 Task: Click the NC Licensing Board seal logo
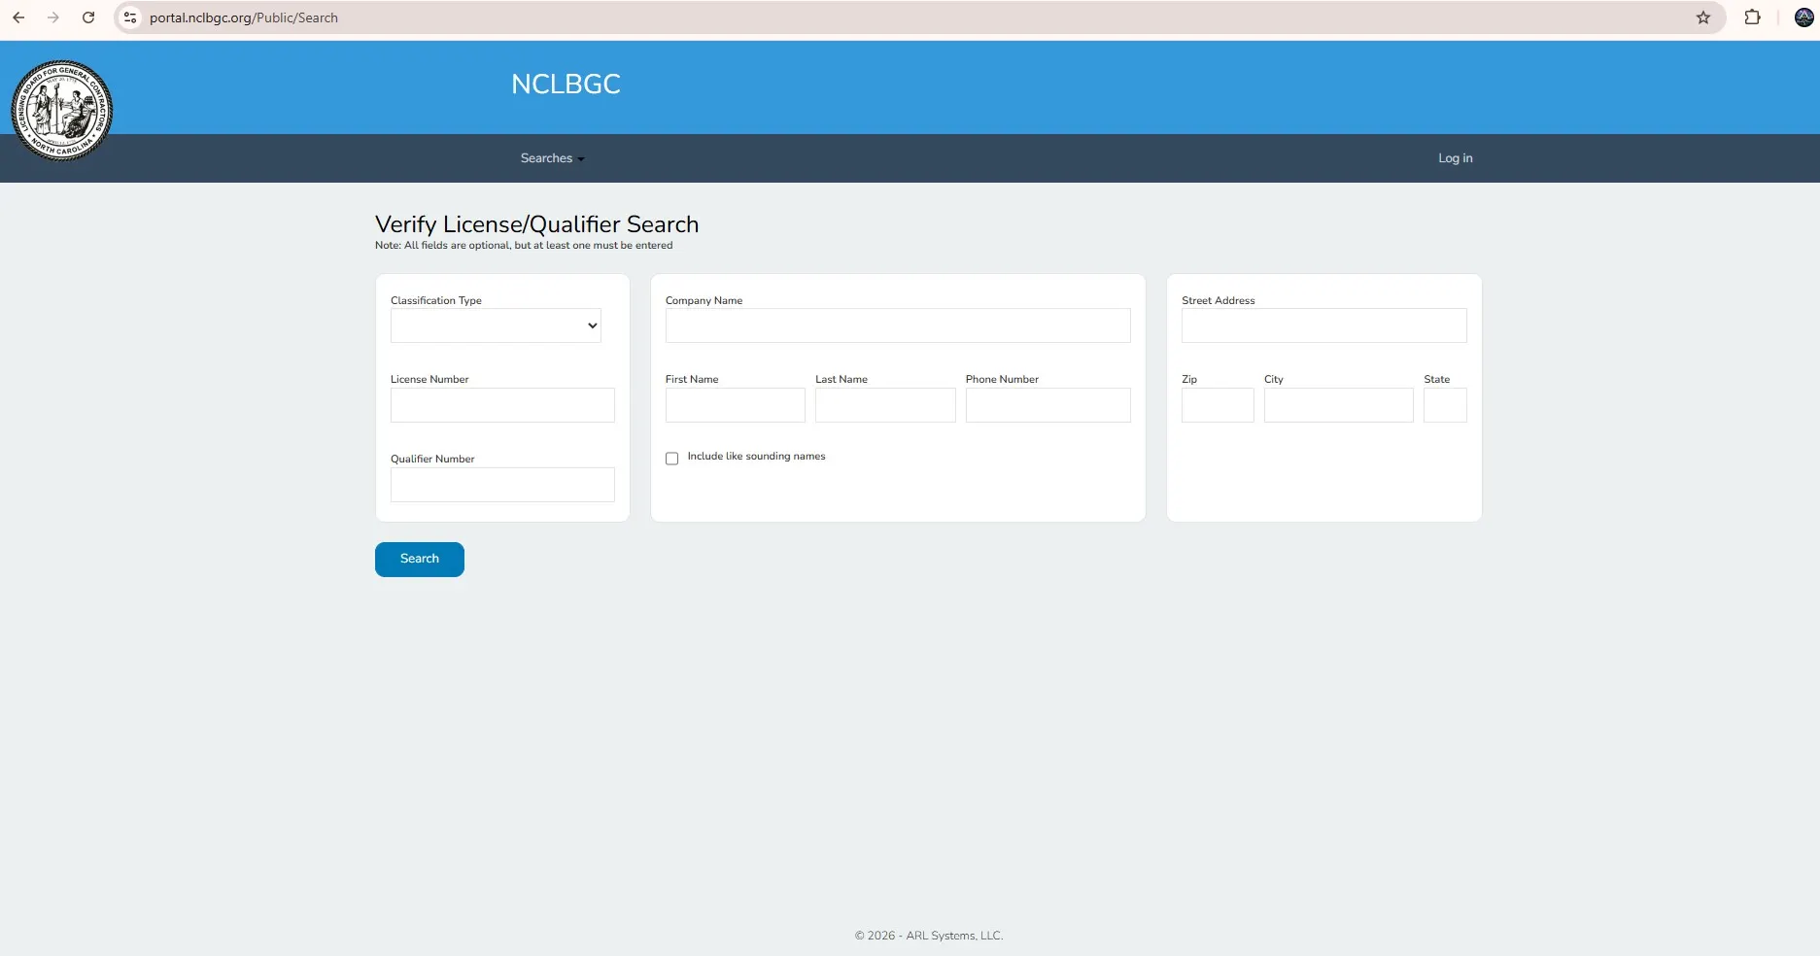tap(62, 110)
